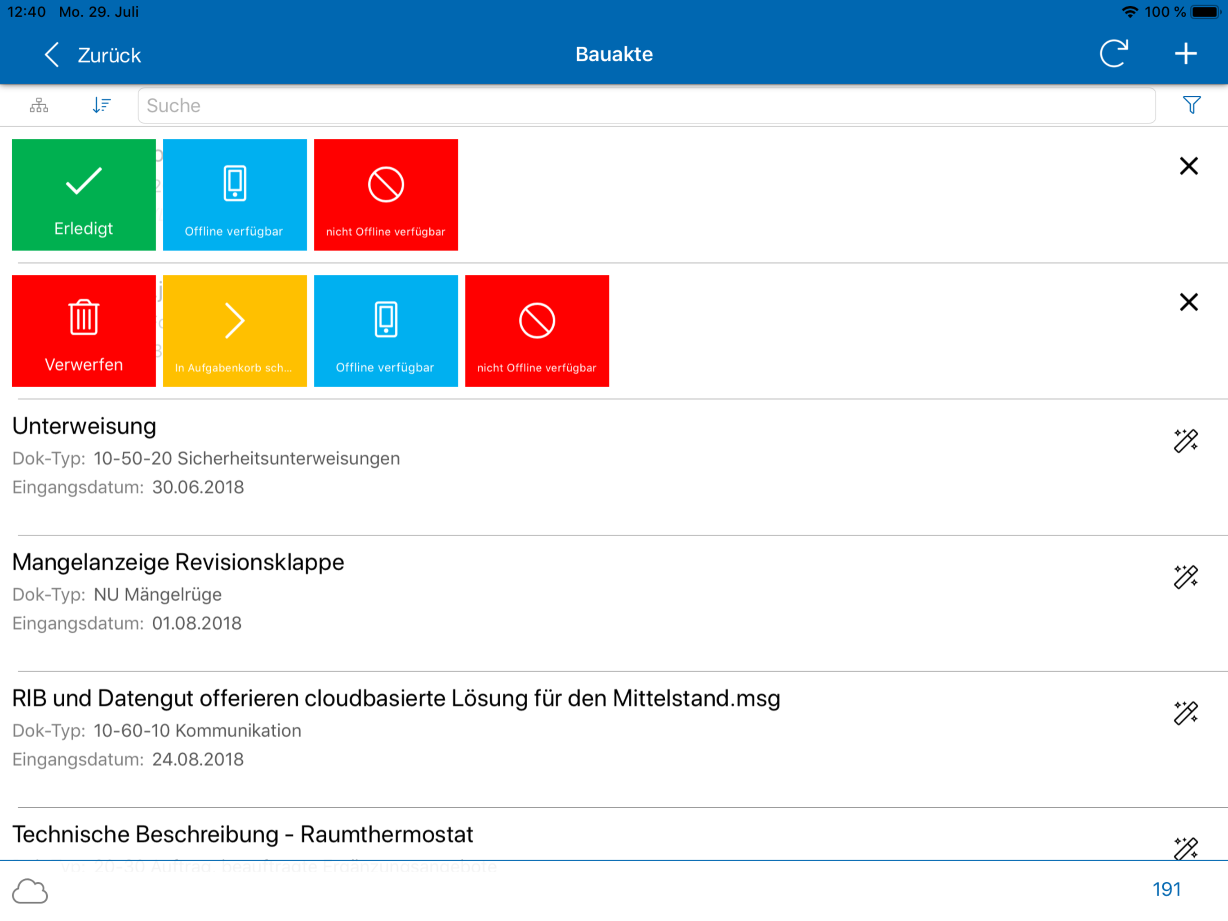The height and width of the screenshot is (921, 1228).
Task: Tap the refresh icon in the header
Action: click(x=1113, y=54)
